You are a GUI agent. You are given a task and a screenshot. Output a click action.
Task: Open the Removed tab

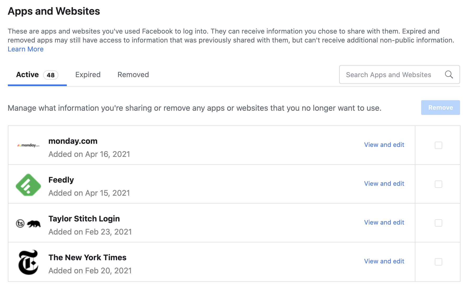[133, 75]
